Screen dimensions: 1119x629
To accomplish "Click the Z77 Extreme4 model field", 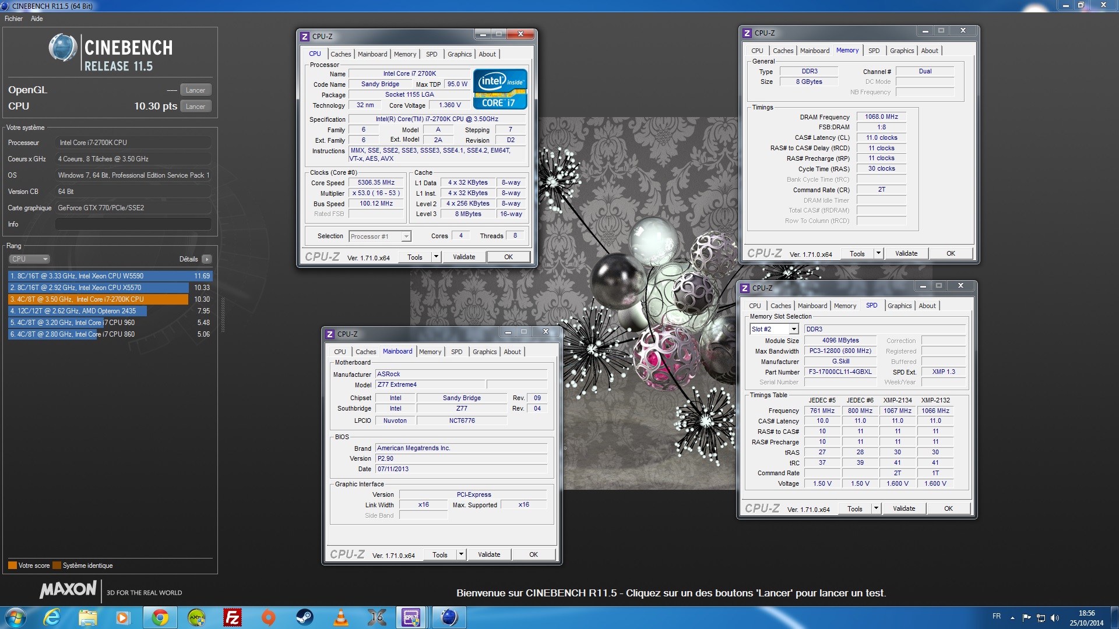I will click(430, 385).
